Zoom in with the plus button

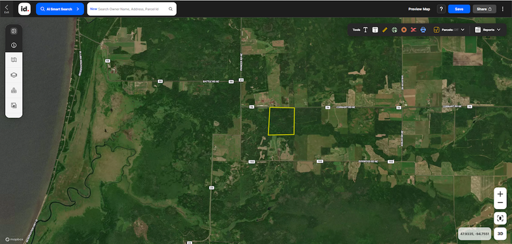(x=500, y=194)
